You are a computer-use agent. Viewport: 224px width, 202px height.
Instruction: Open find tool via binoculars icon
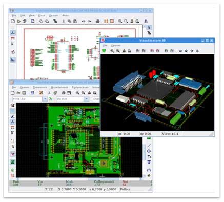coord(146,21)
